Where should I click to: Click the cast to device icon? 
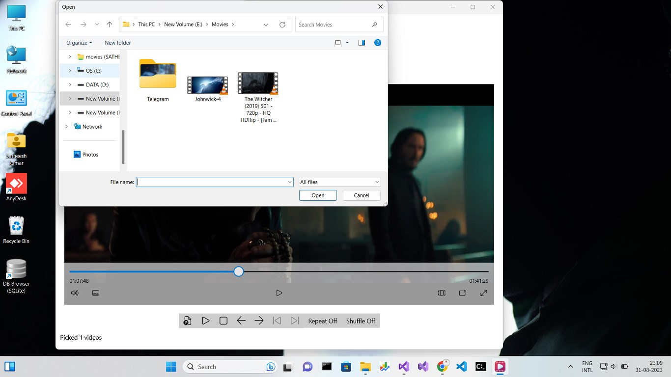coord(462,293)
